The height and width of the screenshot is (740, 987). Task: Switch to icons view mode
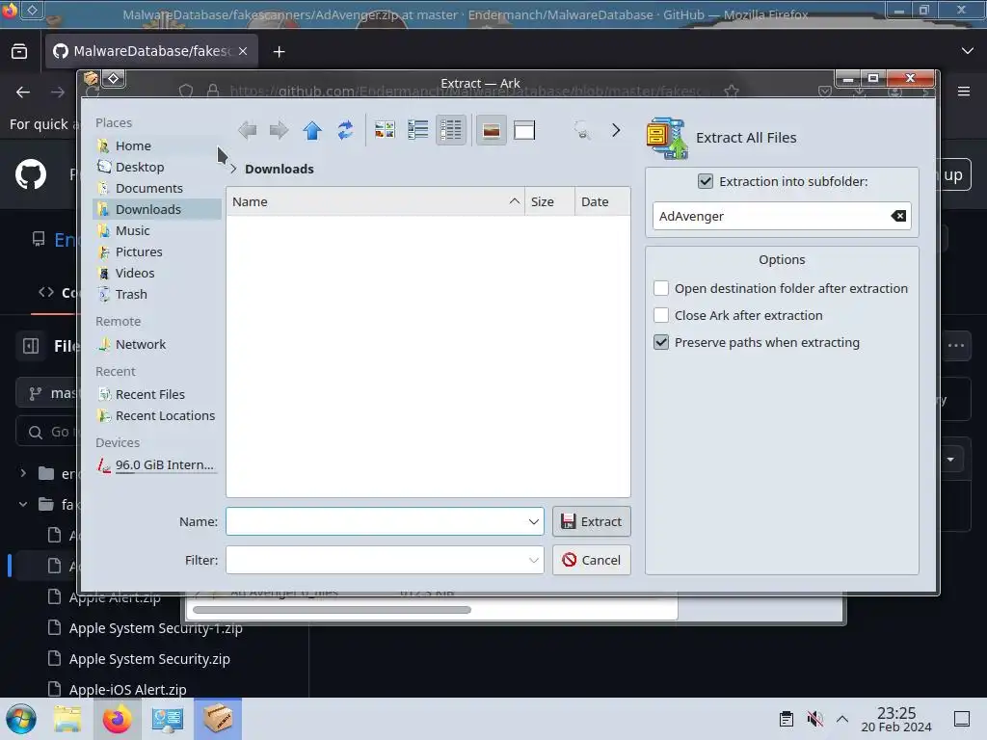[385, 130]
